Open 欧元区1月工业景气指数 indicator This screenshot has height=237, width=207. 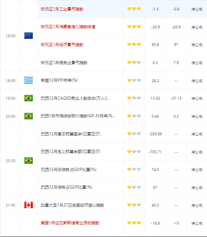click(x=62, y=9)
